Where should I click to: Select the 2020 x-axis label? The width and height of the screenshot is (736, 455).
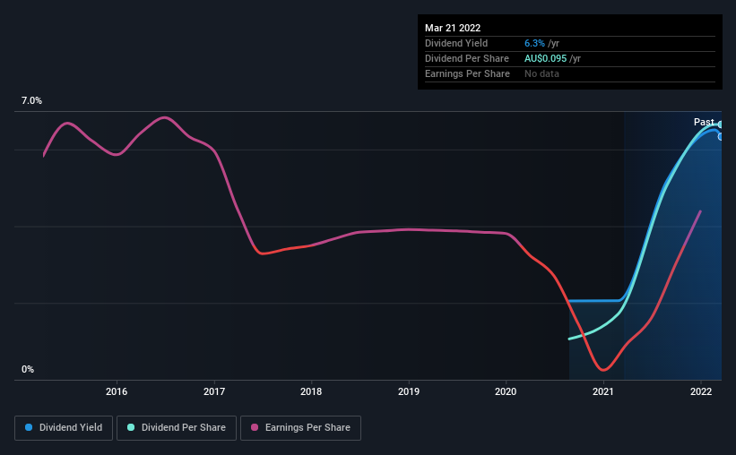pyautogui.click(x=506, y=391)
